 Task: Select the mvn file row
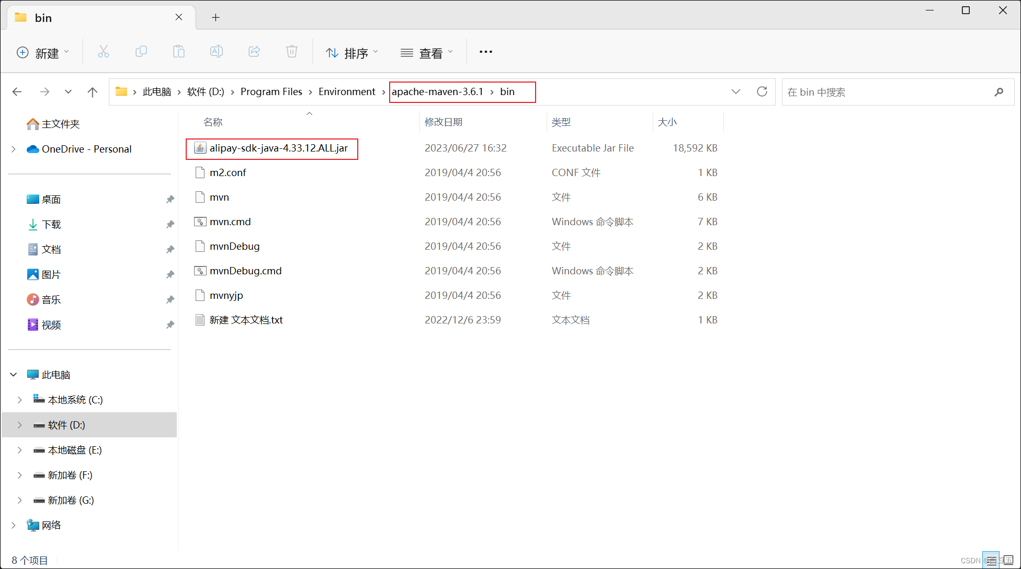pos(455,197)
